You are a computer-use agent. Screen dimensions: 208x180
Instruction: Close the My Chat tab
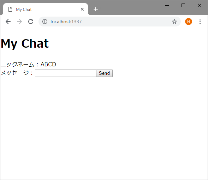[x=82, y=9]
